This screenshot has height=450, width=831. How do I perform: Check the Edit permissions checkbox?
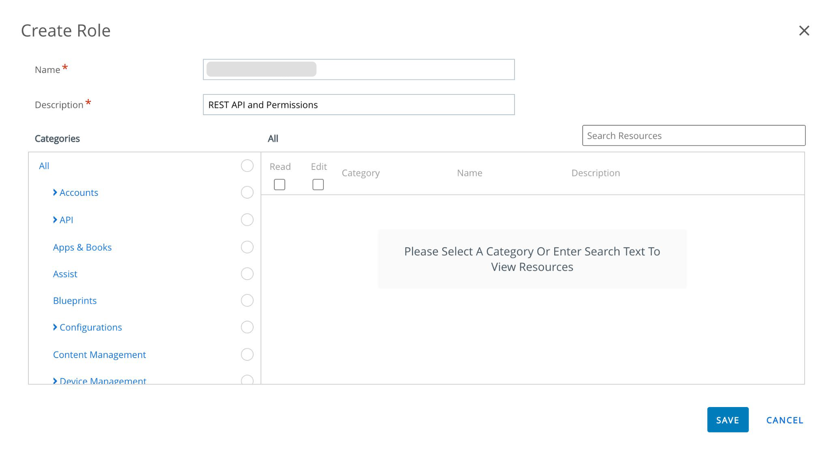point(318,184)
